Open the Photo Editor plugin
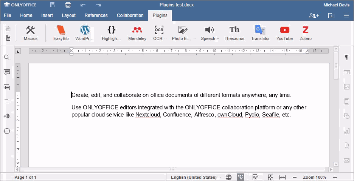 (x=182, y=33)
